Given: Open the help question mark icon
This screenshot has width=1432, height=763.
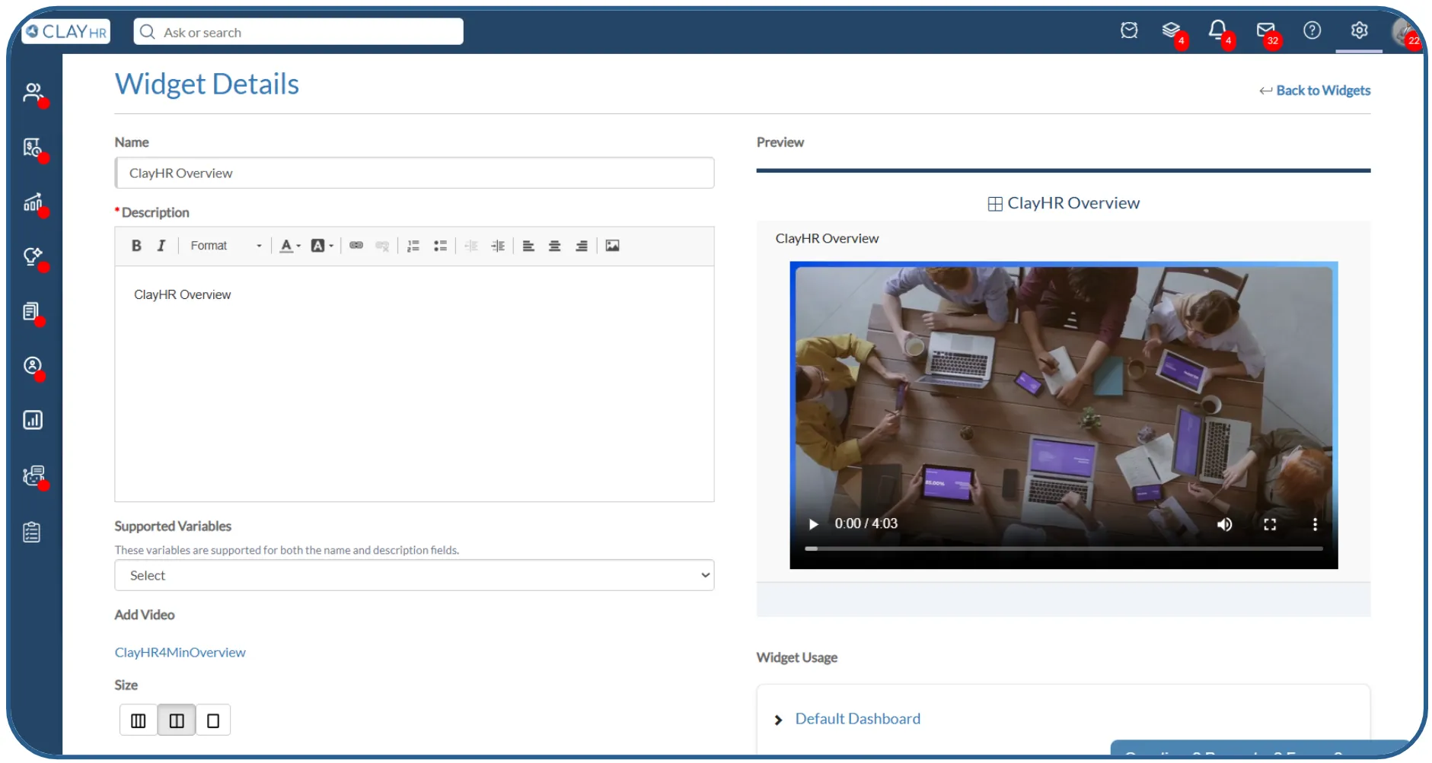Looking at the screenshot, I should 1312,30.
